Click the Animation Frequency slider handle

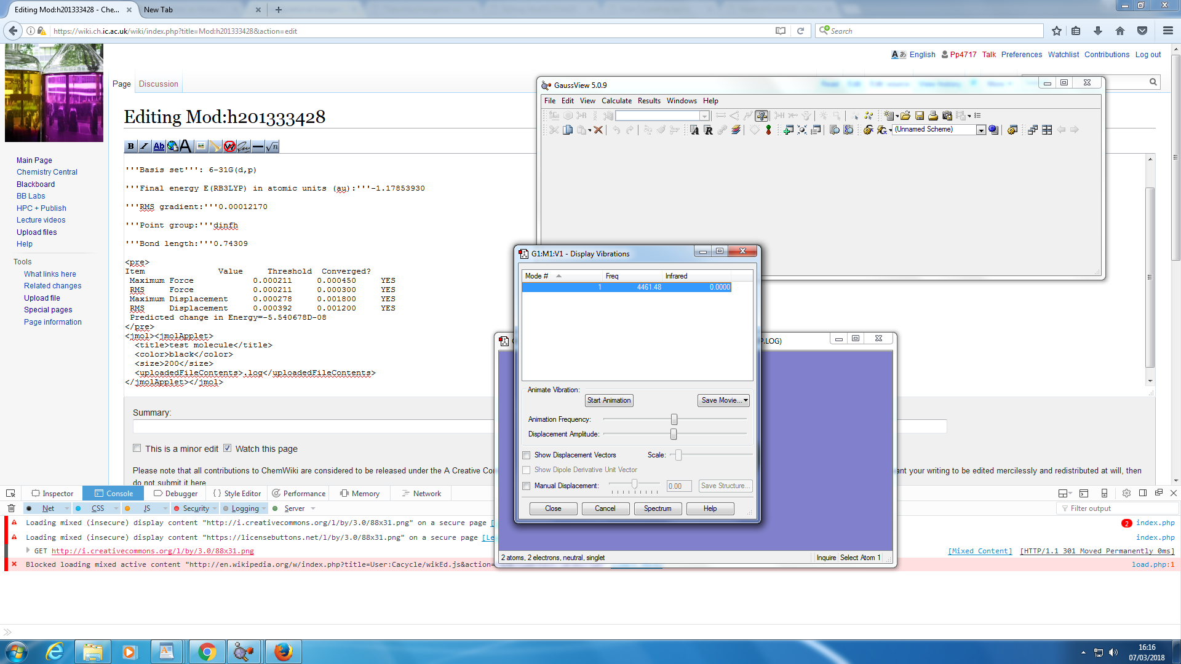(x=674, y=419)
